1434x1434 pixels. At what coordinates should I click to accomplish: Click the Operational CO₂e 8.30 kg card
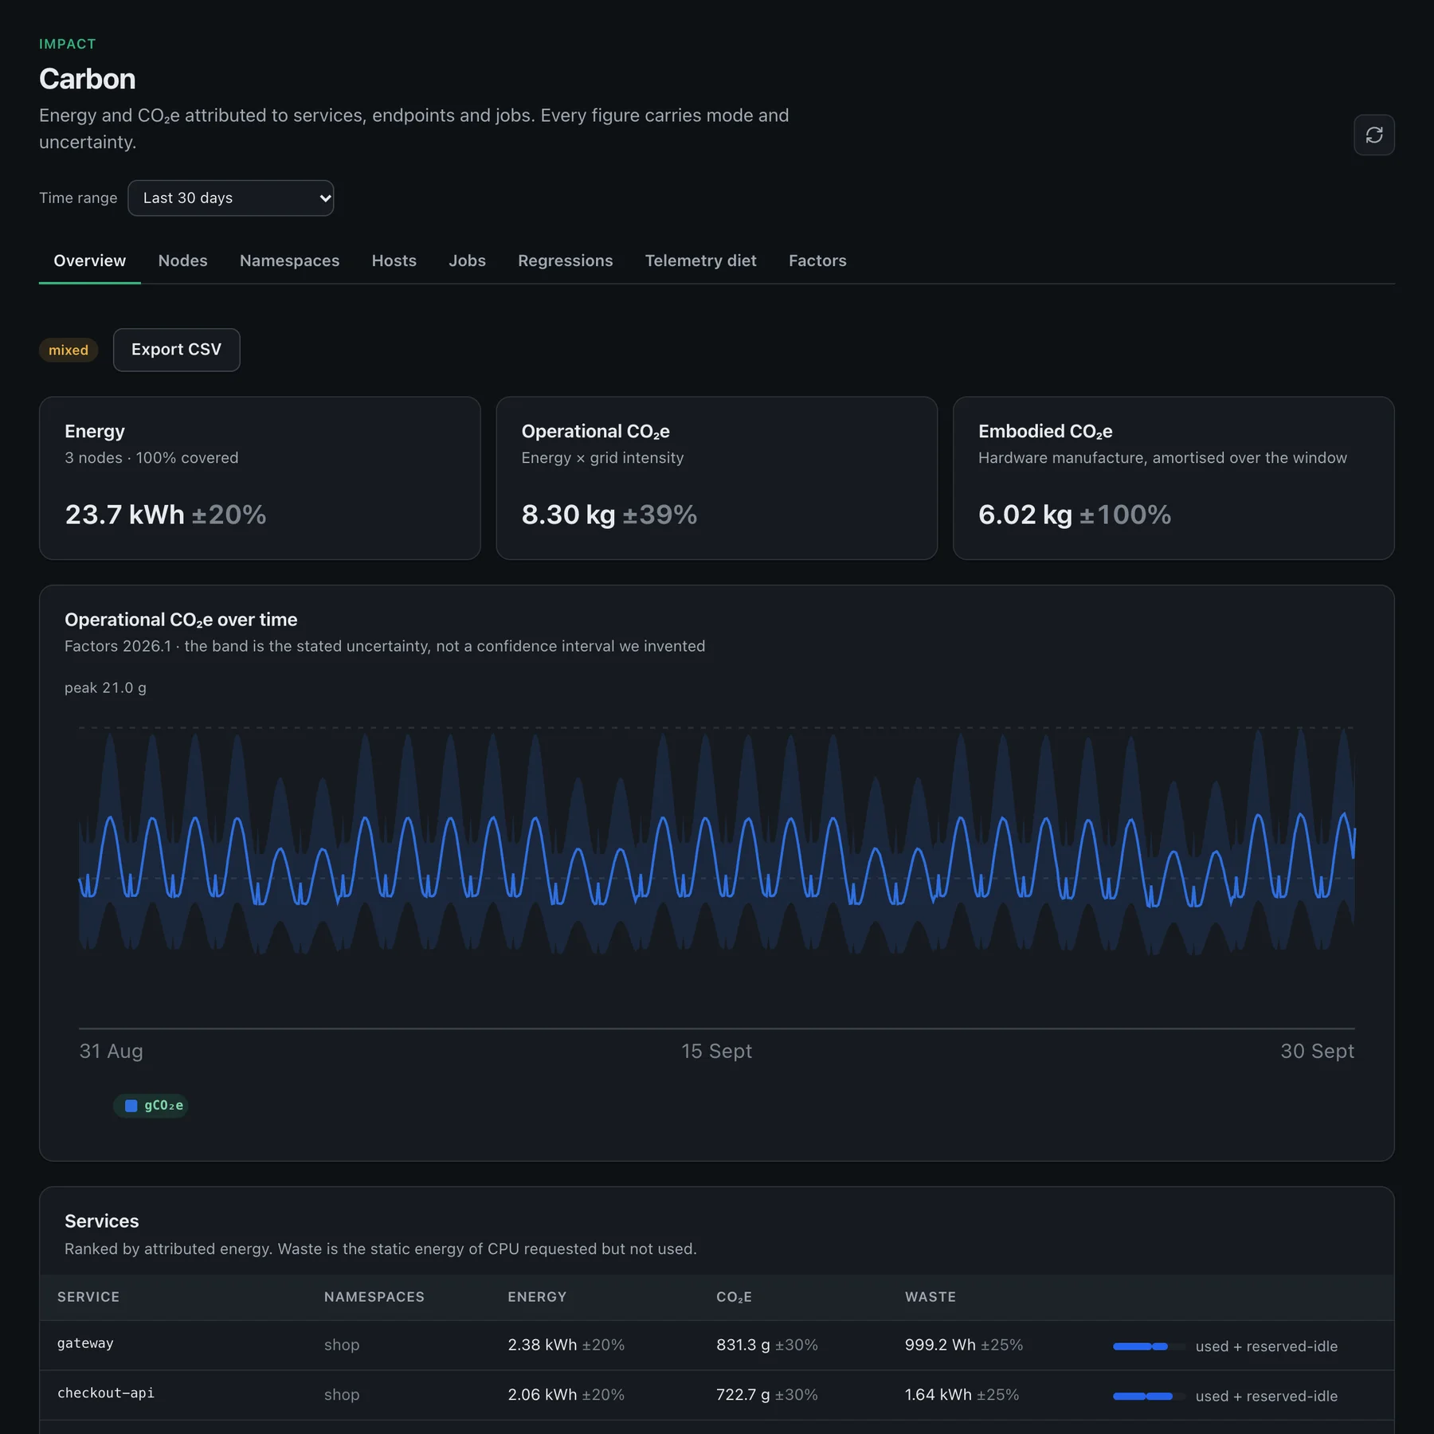coord(716,478)
